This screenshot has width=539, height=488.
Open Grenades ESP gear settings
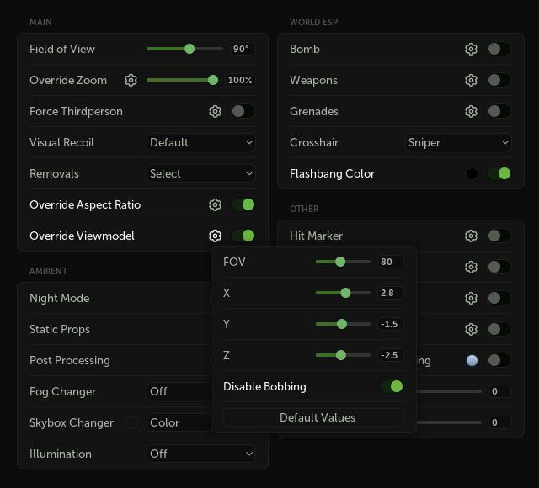[471, 112]
